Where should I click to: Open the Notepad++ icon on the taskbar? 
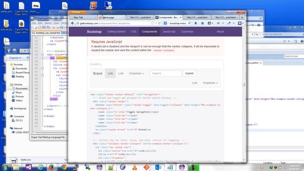(111, 167)
